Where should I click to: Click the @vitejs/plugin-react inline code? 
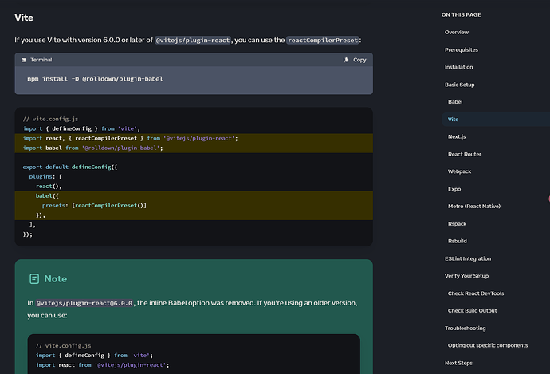[193, 41]
